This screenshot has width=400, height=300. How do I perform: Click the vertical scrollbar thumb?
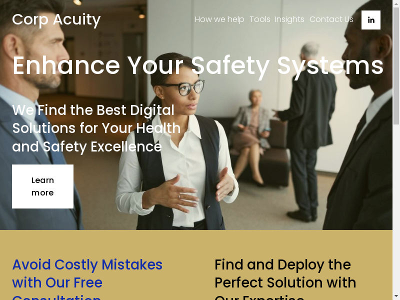tap(396, 66)
